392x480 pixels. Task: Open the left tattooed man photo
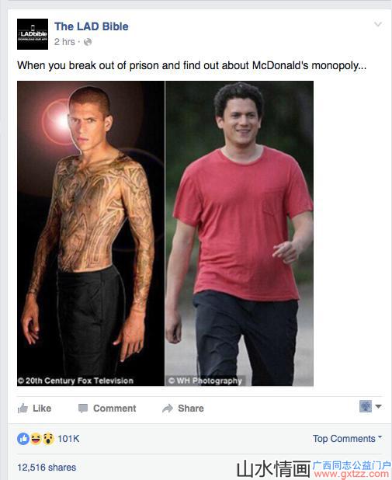point(91,233)
